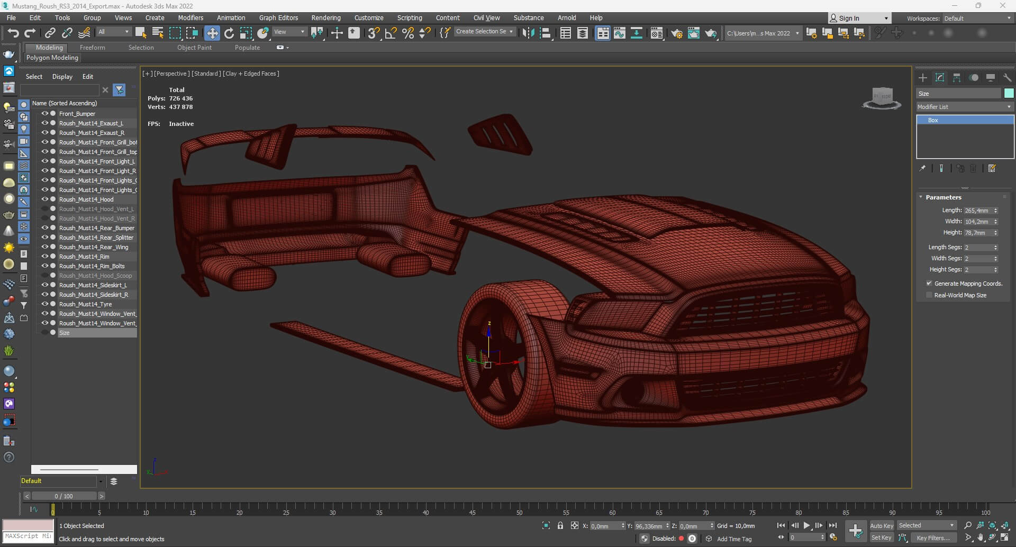This screenshot has width=1016, height=547.
Task: Click the Auto Key button
Action: 882,525
